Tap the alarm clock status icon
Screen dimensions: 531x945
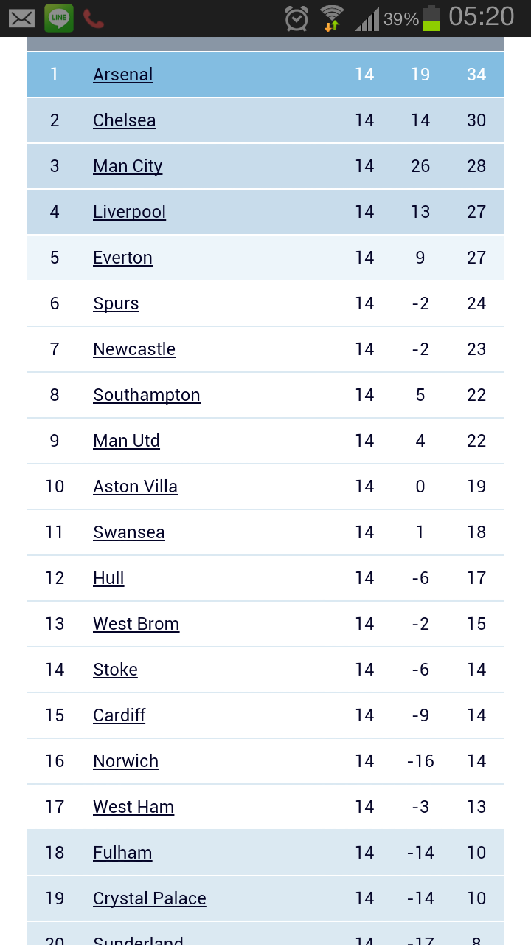pos(296,18)
